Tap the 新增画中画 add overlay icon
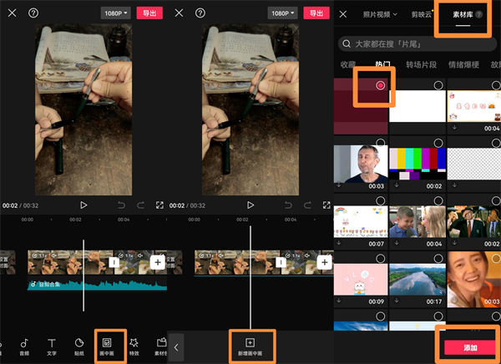Screen dimensions: 501x364 coord(249,346)
